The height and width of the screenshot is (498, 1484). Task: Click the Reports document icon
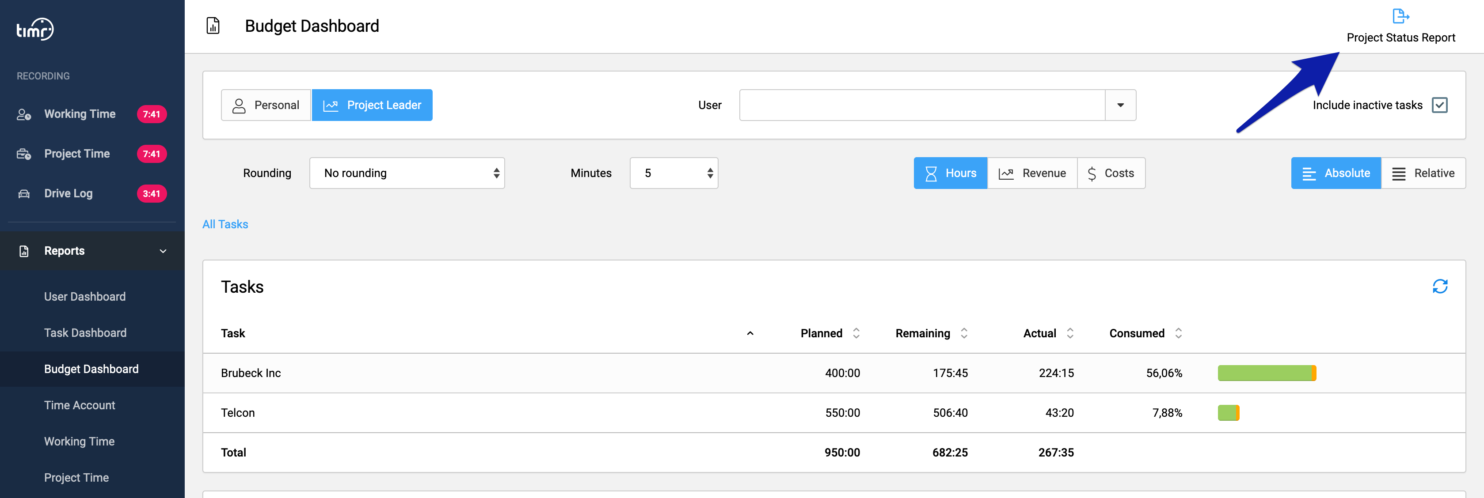23,251
